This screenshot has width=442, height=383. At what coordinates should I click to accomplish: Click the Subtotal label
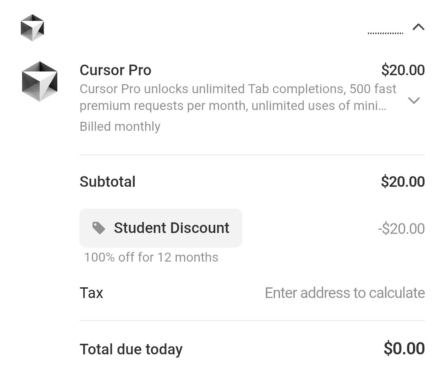107,181
